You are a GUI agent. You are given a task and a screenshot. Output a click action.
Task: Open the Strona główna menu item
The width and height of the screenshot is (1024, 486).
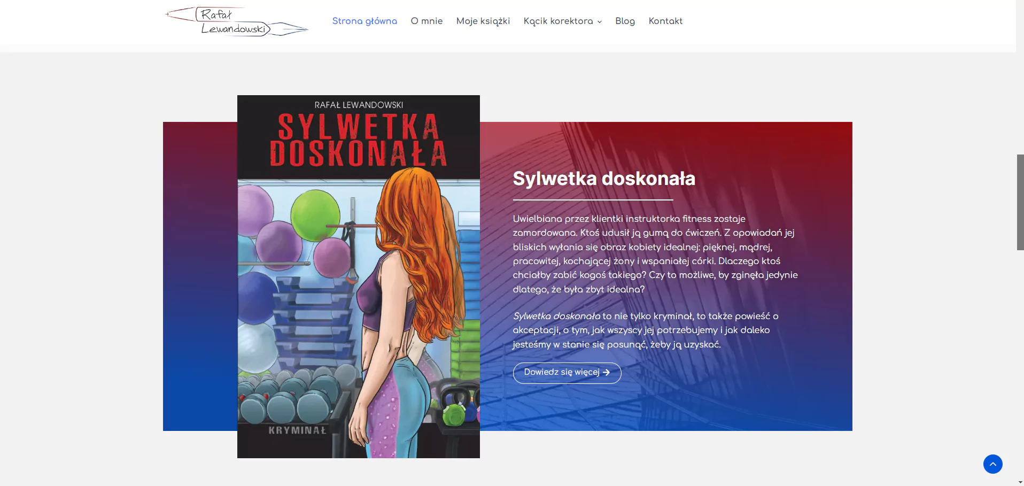pyautogui.click(x=364, y=21)
